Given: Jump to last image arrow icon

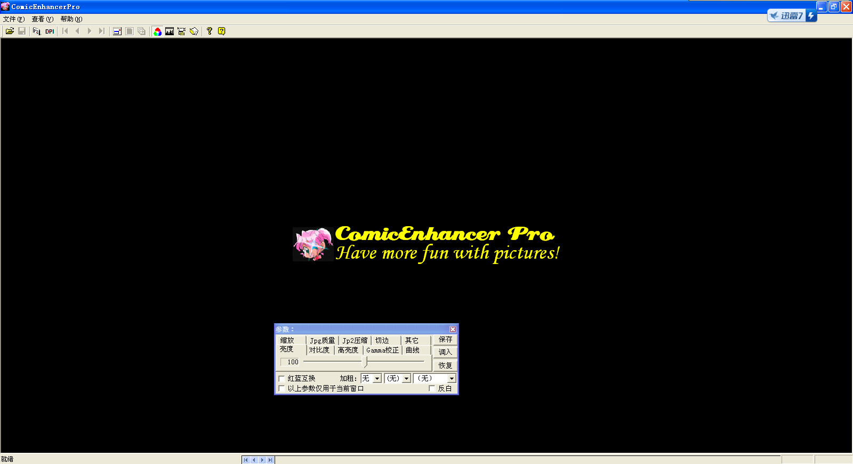Looking at the screenshot, I should 102,31.
